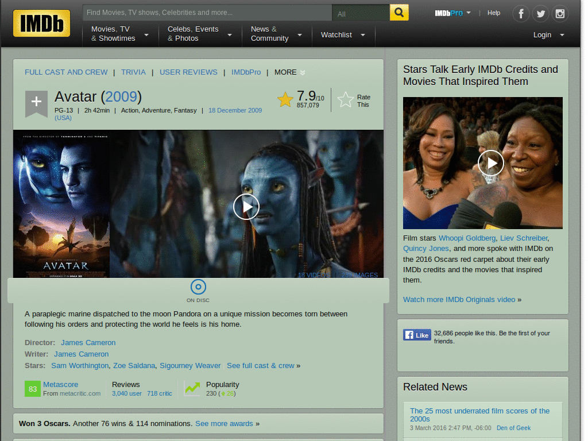Image resolution: width=588 pixels, height=441 pixels.
Task: Open Liev Schreiber's page
Action: pos(524,238)
